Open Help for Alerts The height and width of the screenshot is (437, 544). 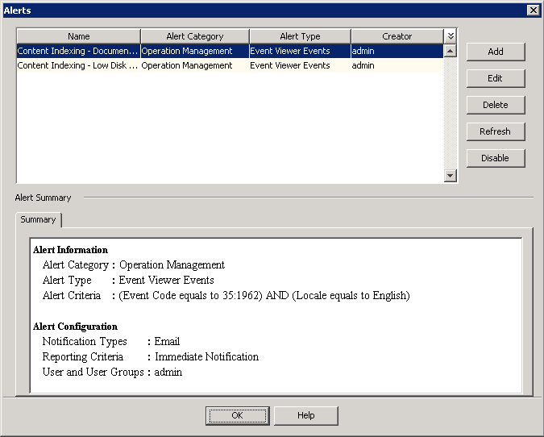click(305, 415)
